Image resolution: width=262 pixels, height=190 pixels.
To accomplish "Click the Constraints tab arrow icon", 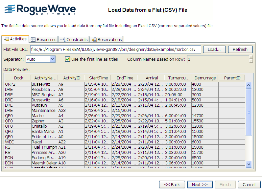I will pos(62,40).
